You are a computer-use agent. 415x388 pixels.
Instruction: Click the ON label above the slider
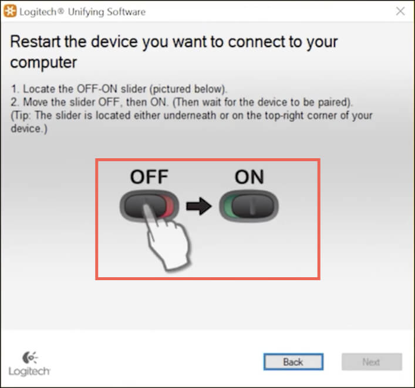pyautogui.click(x=249, y=177)
